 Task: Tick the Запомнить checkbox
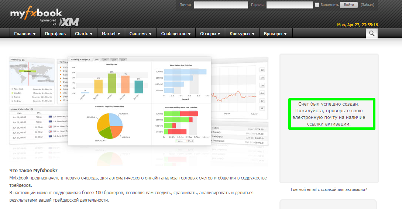tap(317, 5)
